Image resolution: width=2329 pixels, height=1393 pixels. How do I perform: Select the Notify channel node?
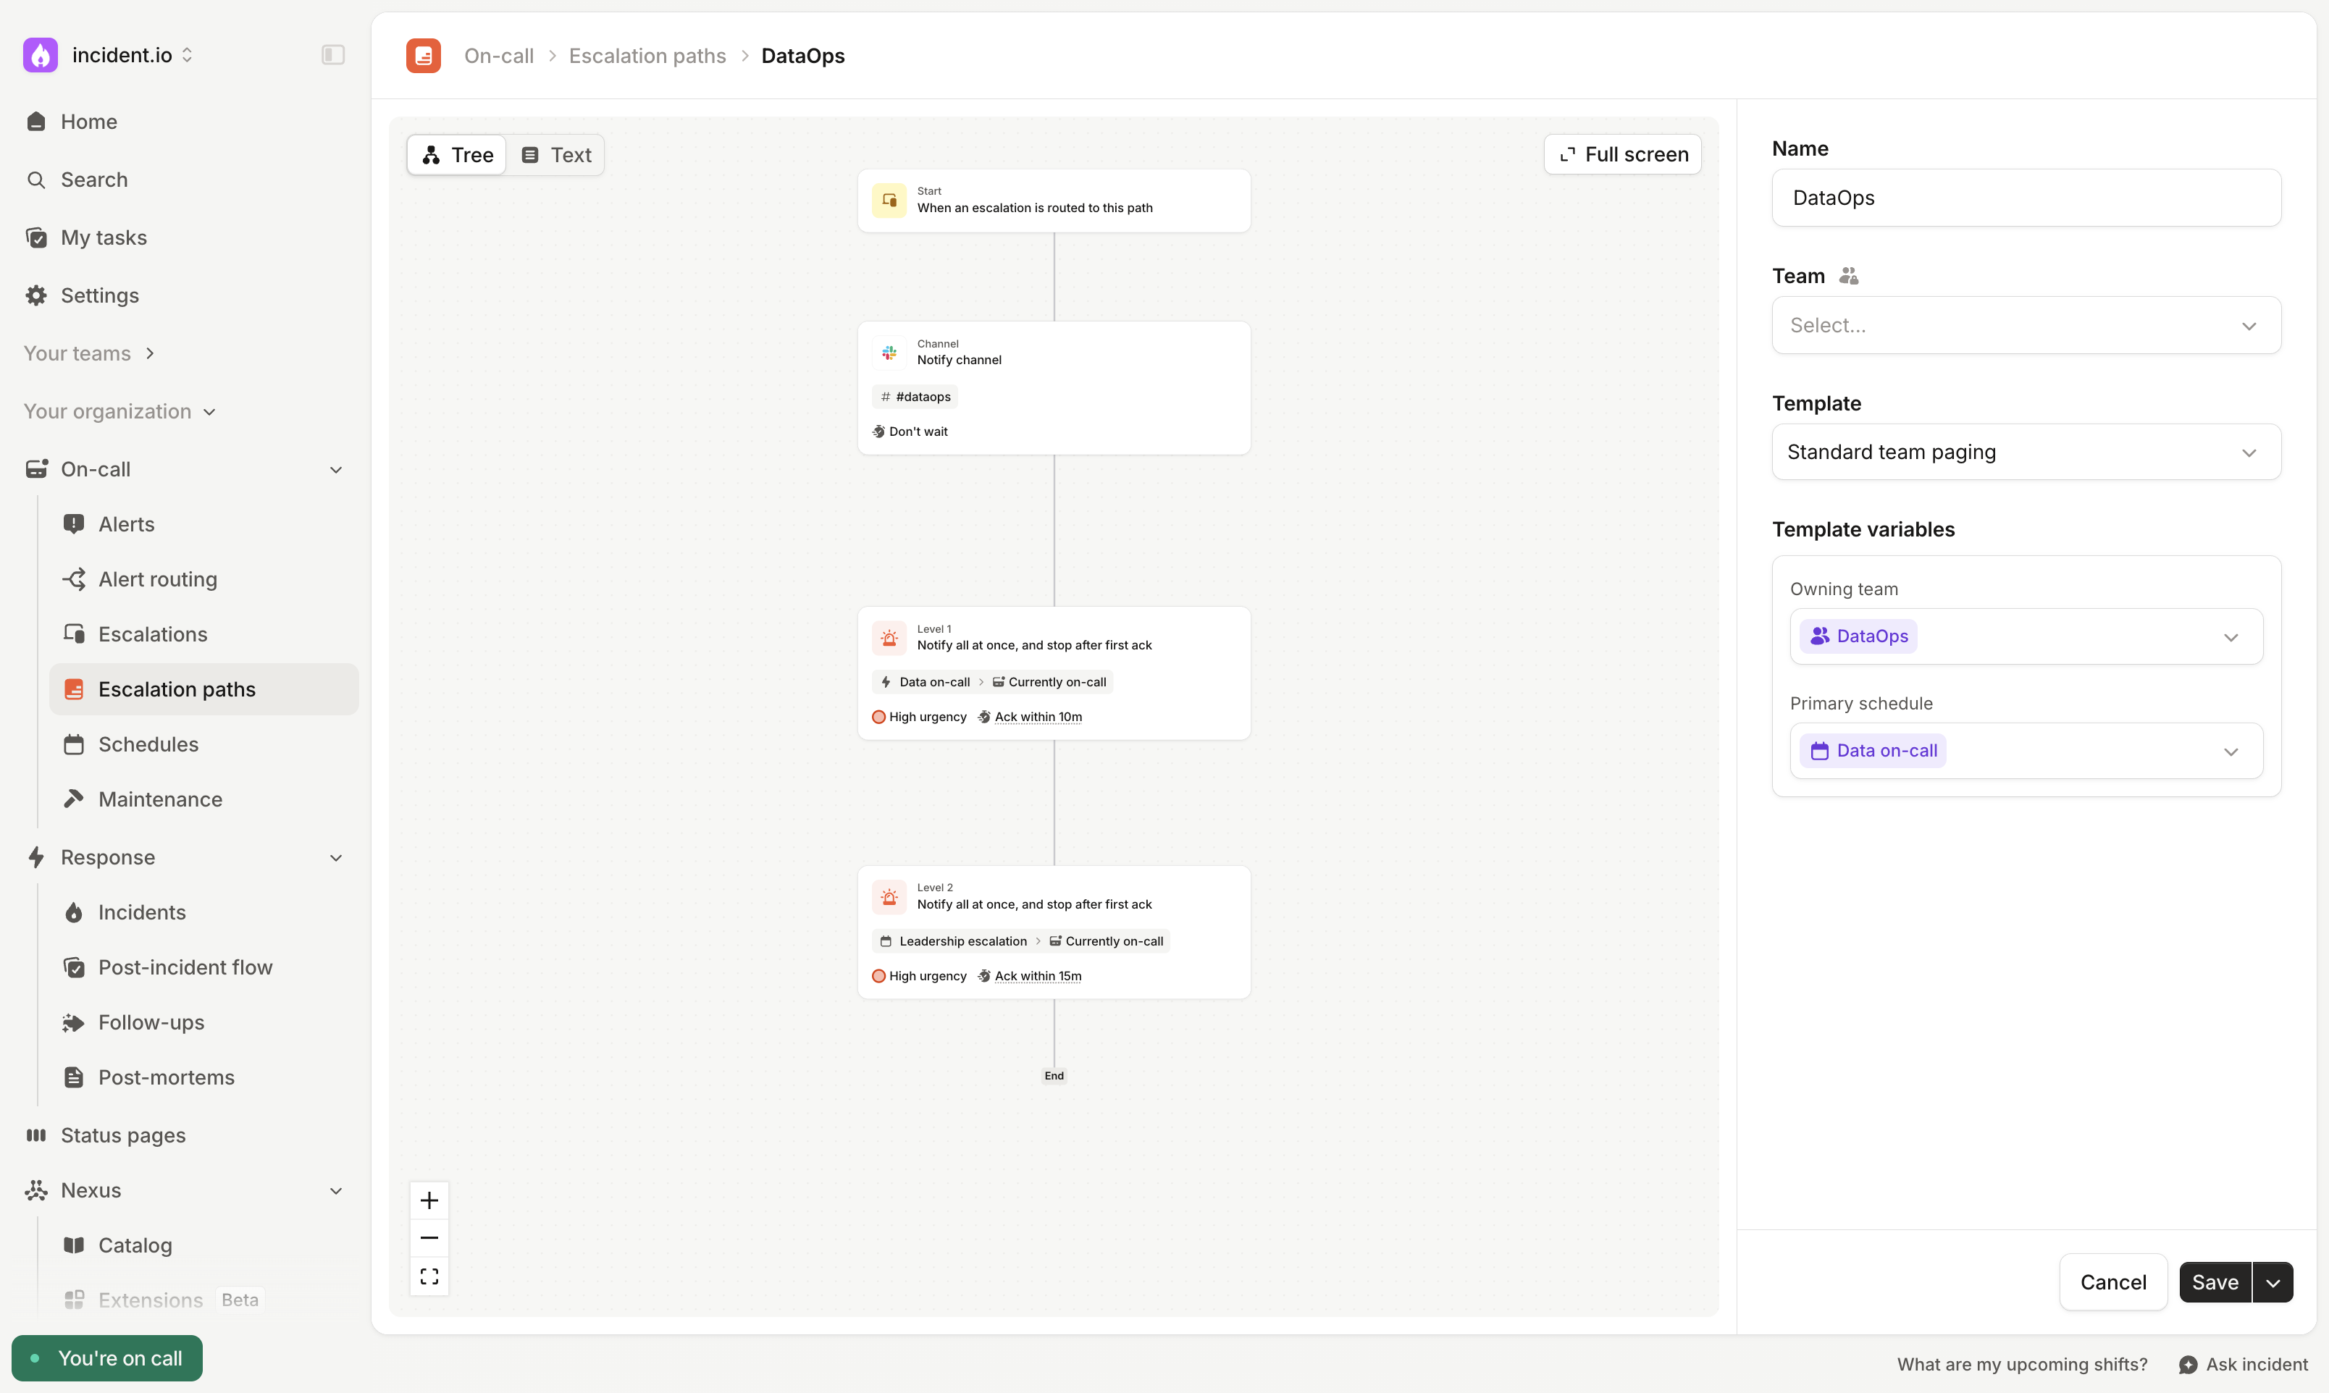tap(1053, 387)
